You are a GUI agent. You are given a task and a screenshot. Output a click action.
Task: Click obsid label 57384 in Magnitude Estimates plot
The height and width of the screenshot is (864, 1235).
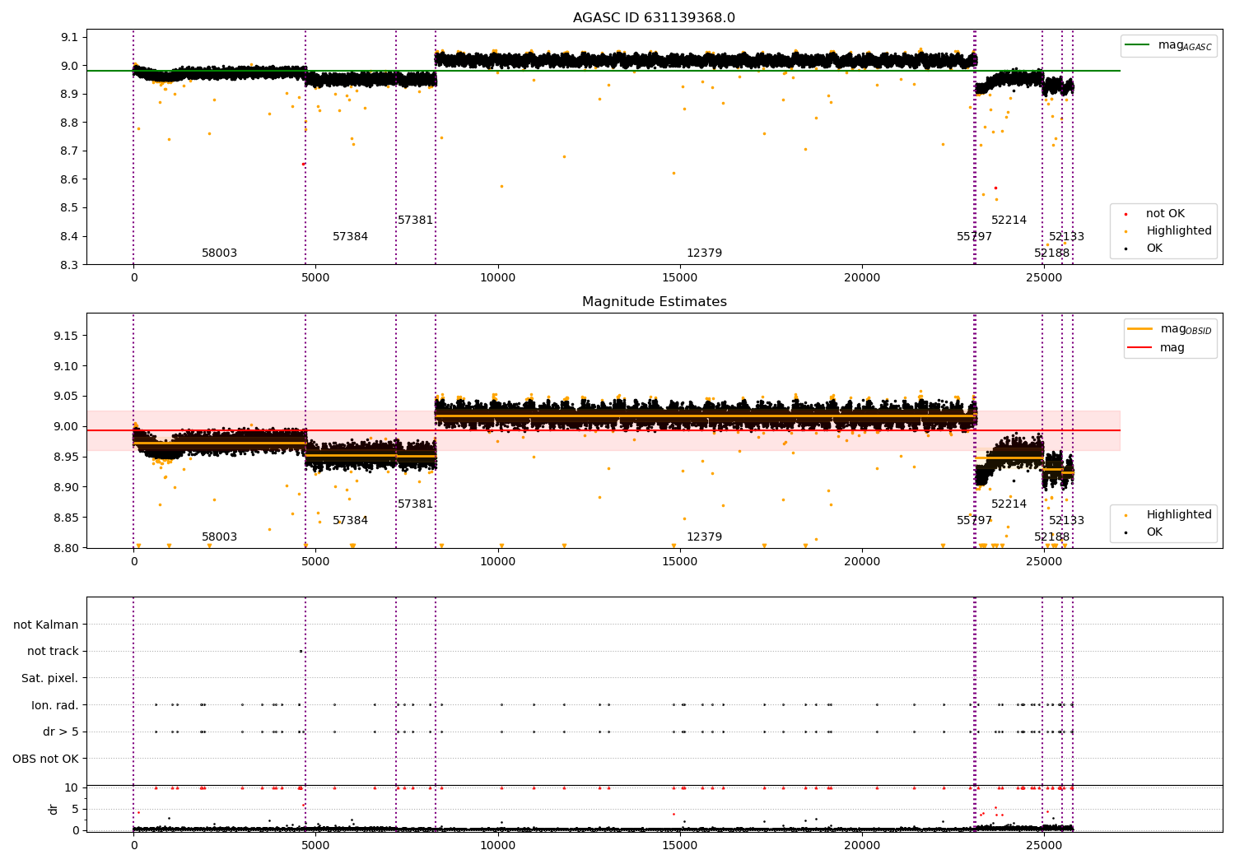(x=350, y=521)
